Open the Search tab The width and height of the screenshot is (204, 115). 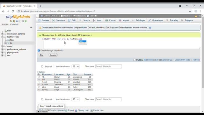click(x=84, y=20)
